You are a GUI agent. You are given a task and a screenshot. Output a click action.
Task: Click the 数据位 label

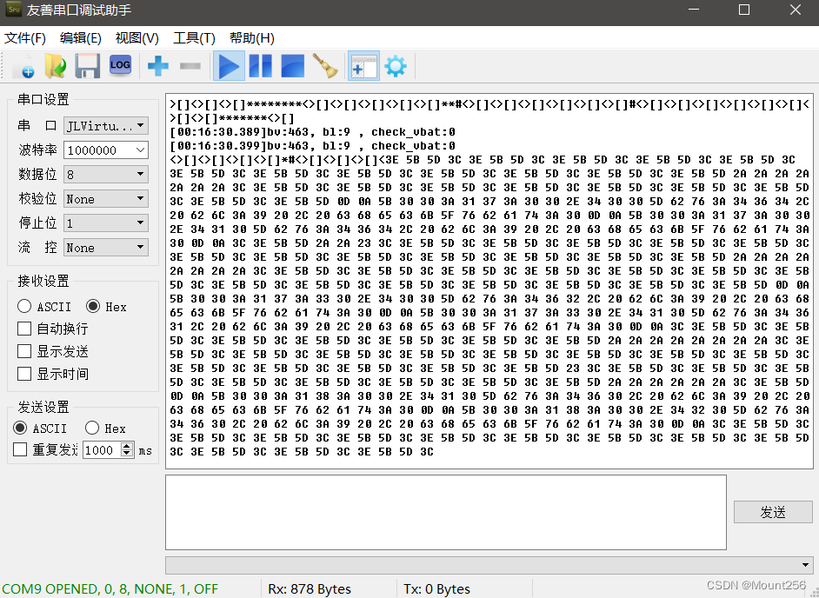coord(37,175)
